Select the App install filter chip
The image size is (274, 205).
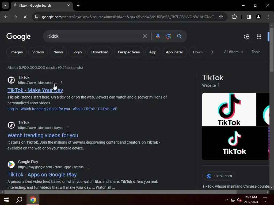point(174,52)
